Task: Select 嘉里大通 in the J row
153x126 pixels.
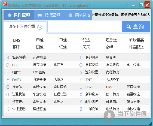Action: tap(39, 101)
